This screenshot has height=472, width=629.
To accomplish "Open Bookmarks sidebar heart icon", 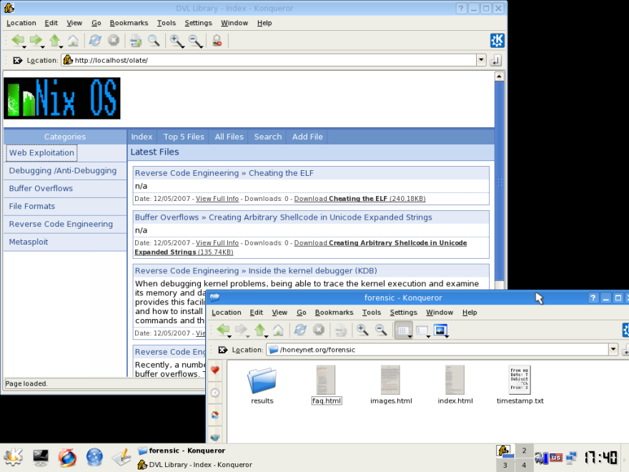I will point(215,370).
